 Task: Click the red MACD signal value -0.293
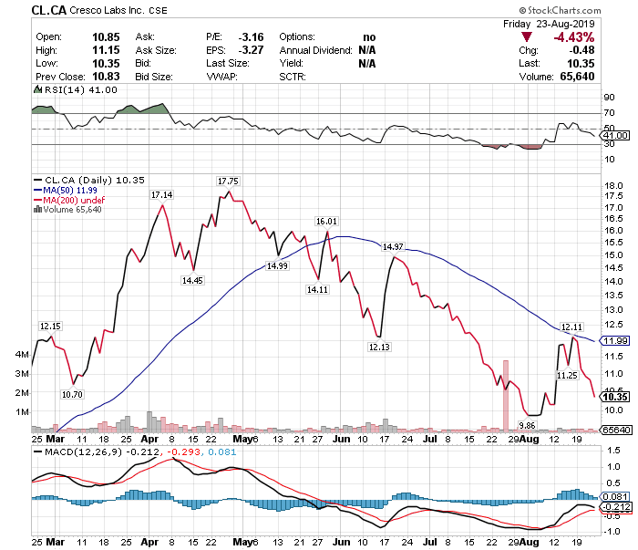point(184,451)
